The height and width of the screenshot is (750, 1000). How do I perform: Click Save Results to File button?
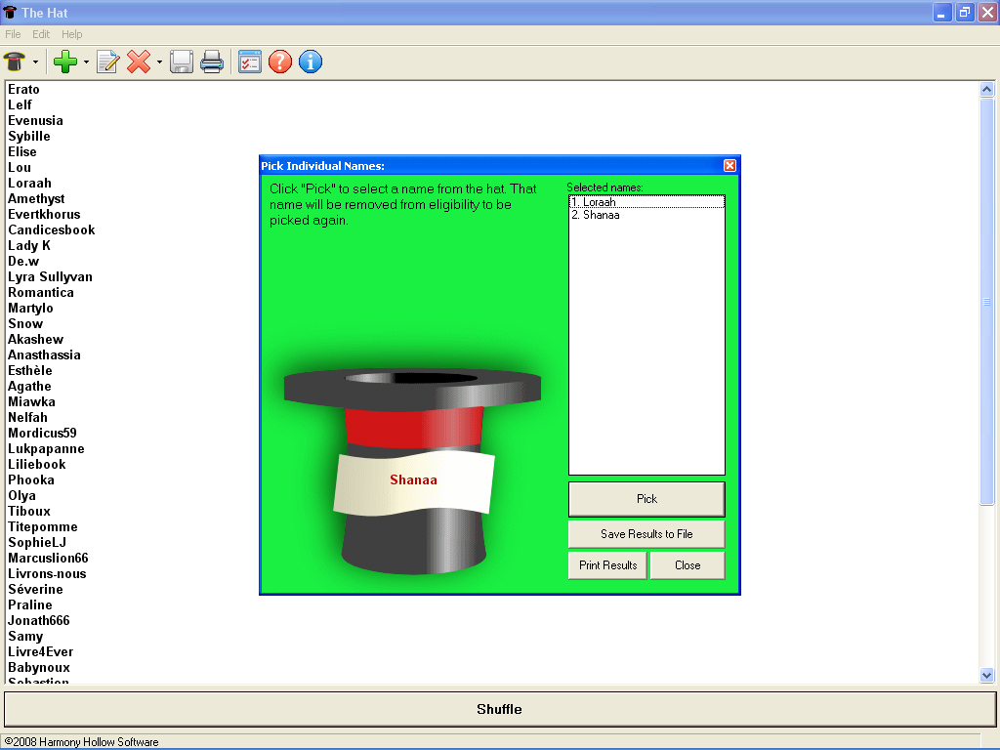pyautogui.click(x=646, y=534)
